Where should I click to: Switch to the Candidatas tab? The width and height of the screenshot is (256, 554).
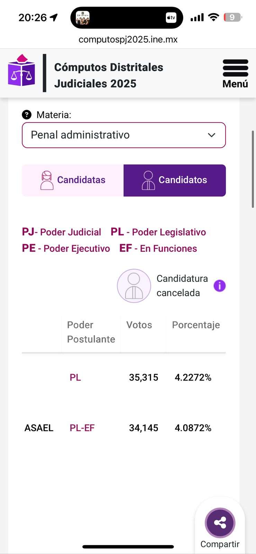[x=73, y=180]
